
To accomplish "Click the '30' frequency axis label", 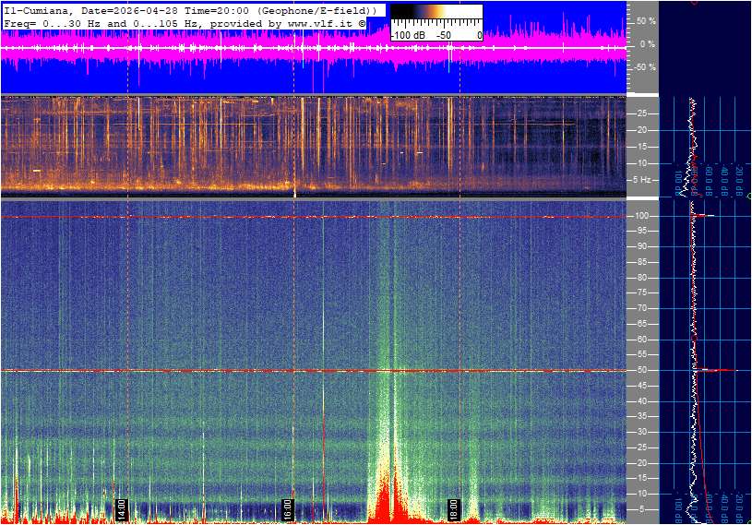I will [x=642, y=432].
